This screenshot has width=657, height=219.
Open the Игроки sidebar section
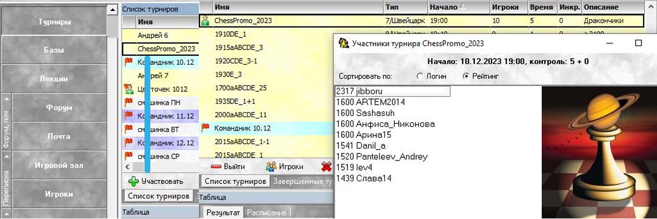pos(59,194)
